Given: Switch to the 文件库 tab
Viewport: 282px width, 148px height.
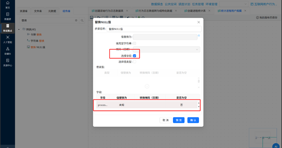Looking at the screenshot, I should pos(38,11).
